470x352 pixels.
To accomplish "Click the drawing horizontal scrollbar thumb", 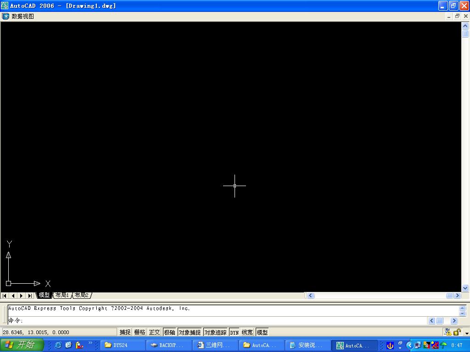I will pos(449,296).
